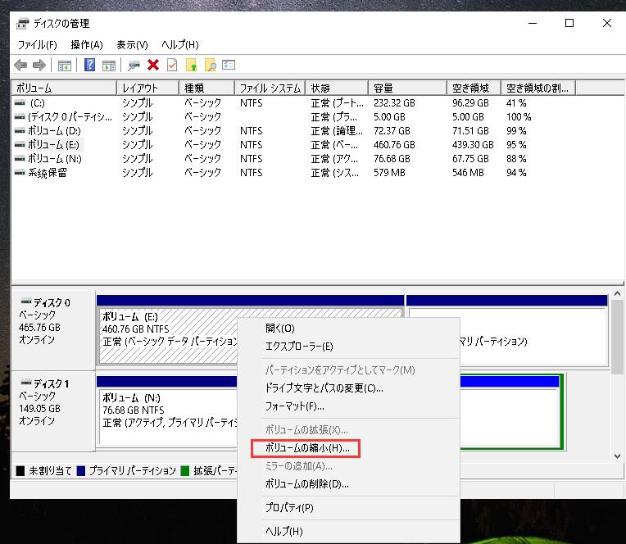This screenshot has height=544, width=626.
Task: Click the 88 % free percentage cell
Action: pyautogui.click(x=516, y=158)
